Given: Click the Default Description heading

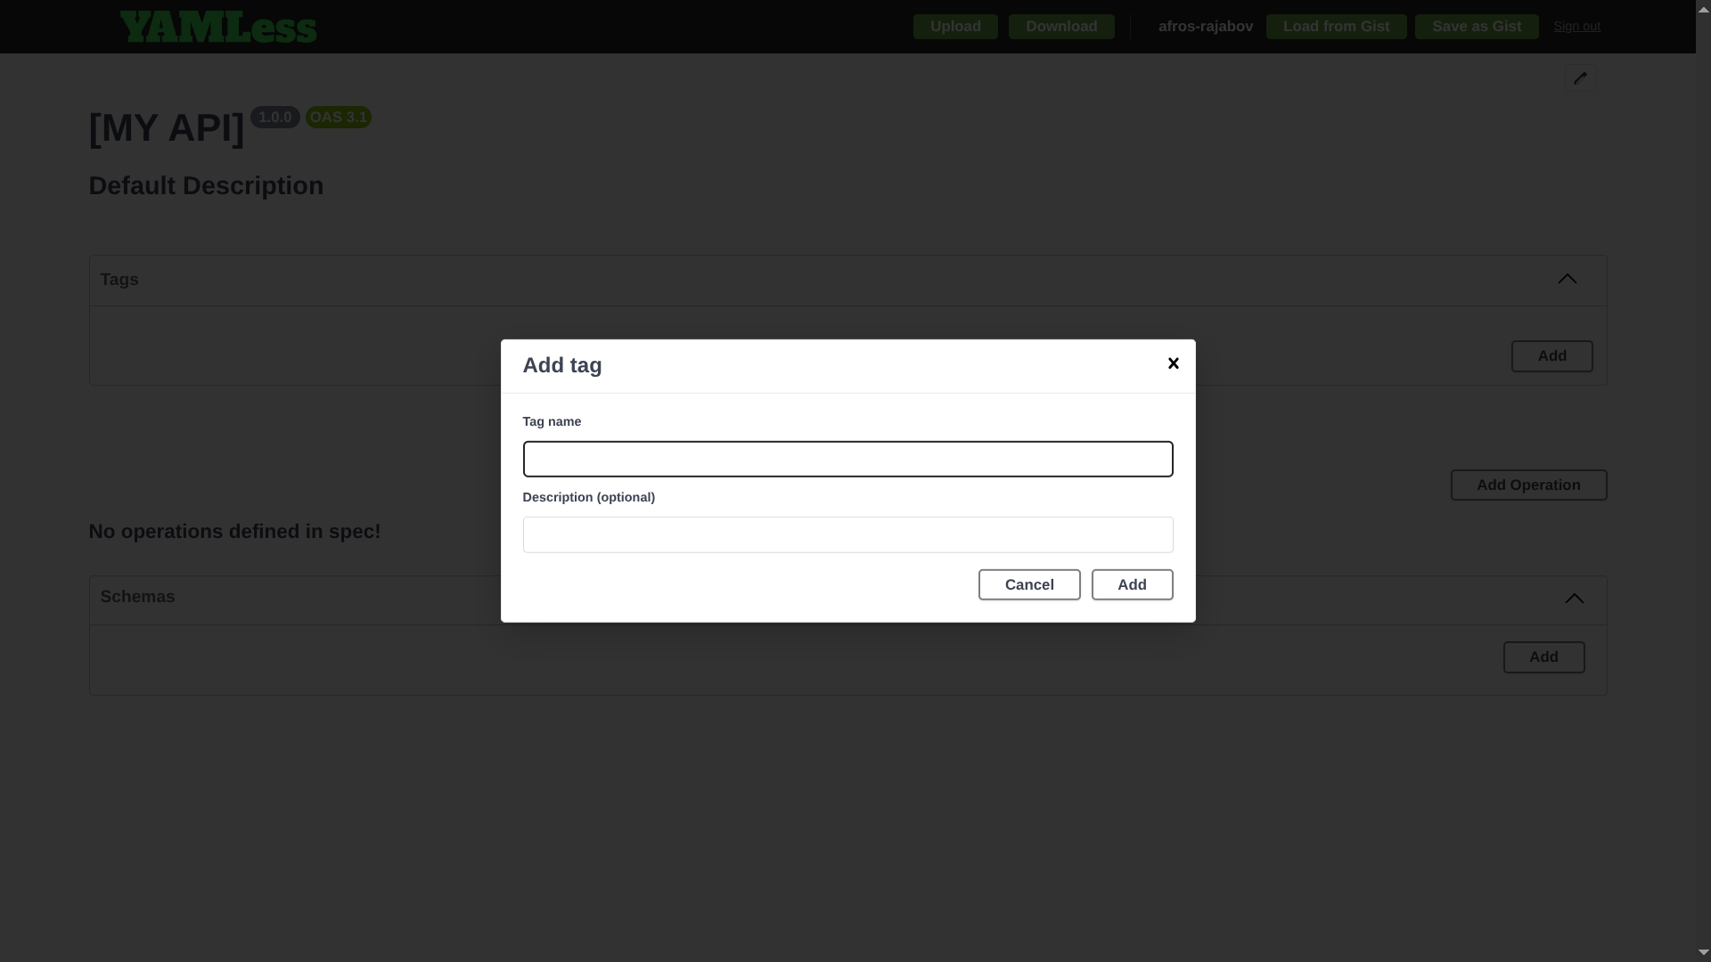Looking at the screenshot, I should point(206,186).
